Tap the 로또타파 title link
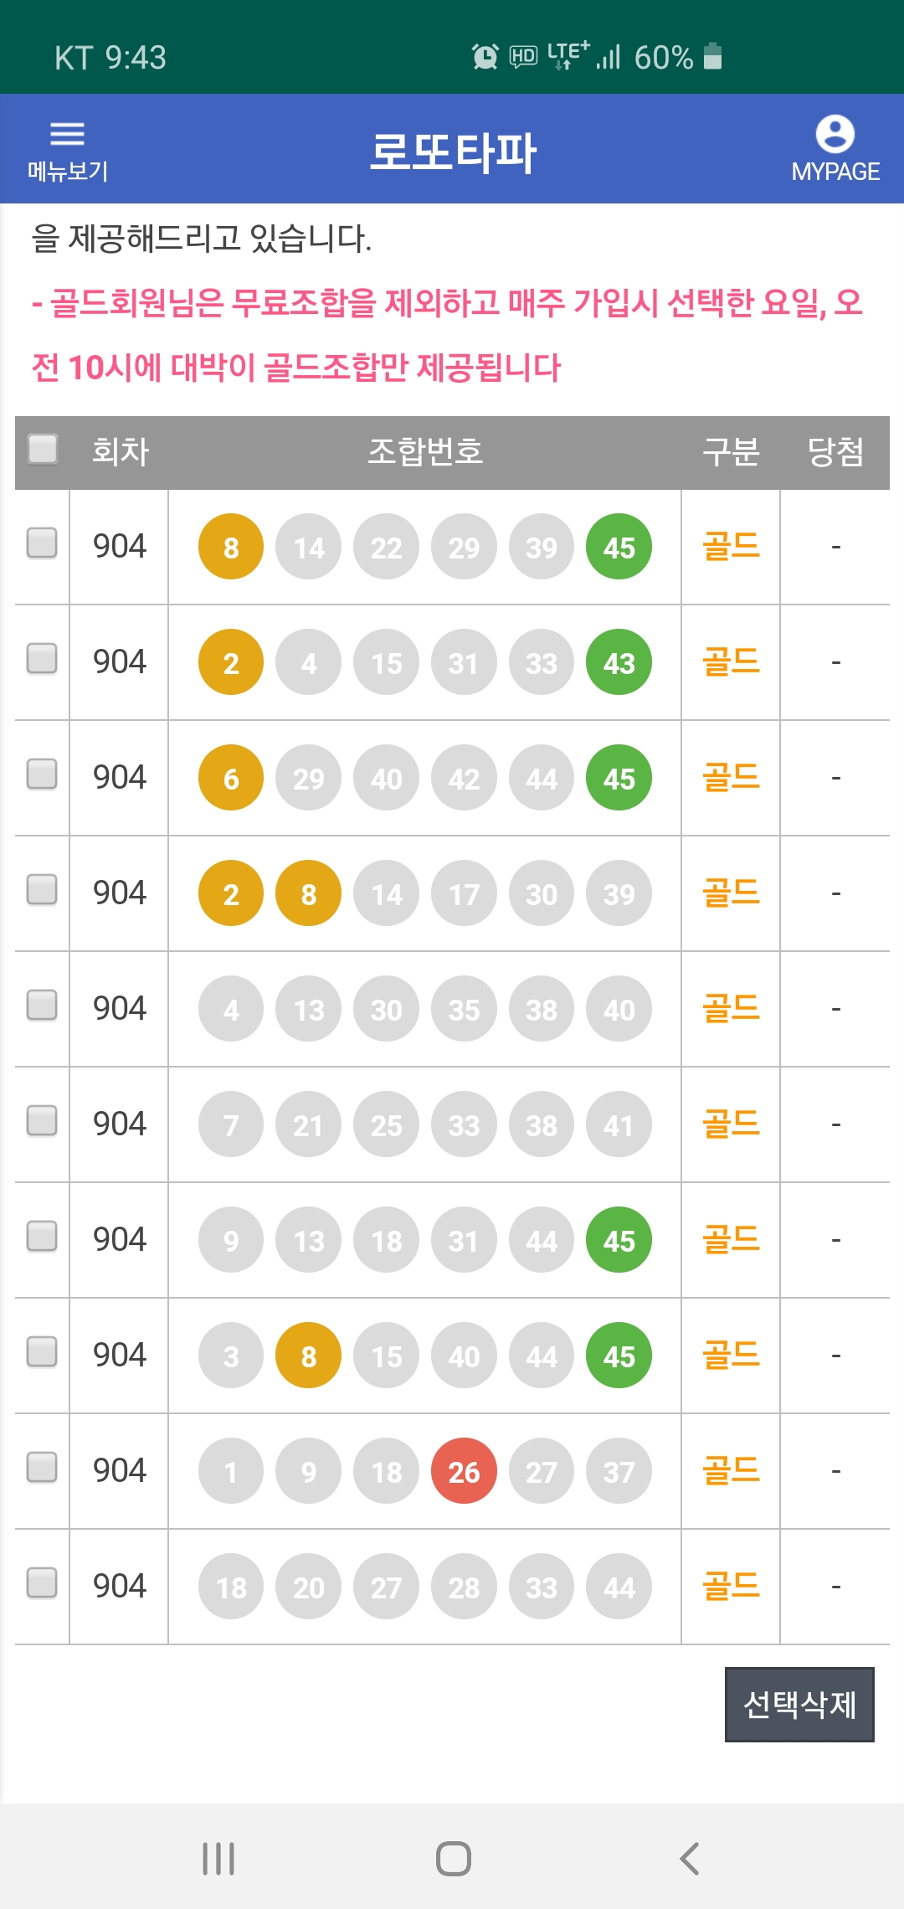This screenshot has height=1909, width=904. (x=453, y=152)
